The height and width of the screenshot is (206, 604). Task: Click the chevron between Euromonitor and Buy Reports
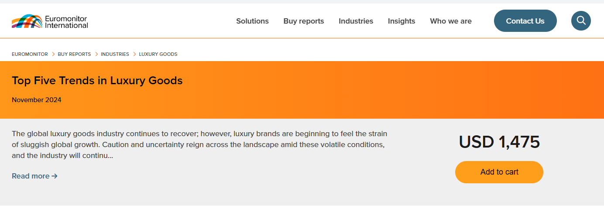point(53,54)
